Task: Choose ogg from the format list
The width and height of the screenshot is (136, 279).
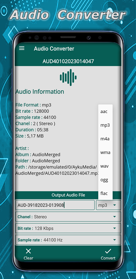Action: pyautogui.click(x=105, y=180)
